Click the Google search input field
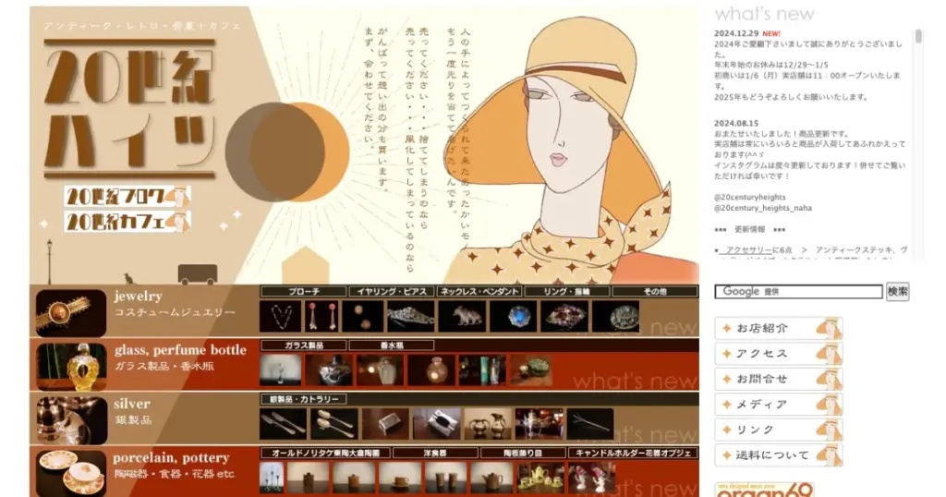 click(799, 291)
